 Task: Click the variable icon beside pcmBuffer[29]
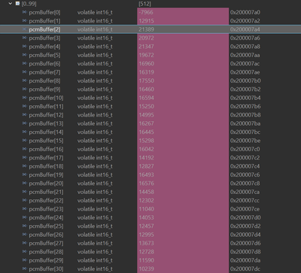click(x=24, y=260)
